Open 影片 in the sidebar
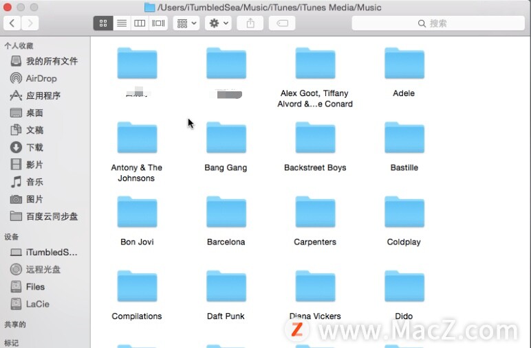Image resolution: width=531 pixels, height=348 pixels. (x=26, y=165)
